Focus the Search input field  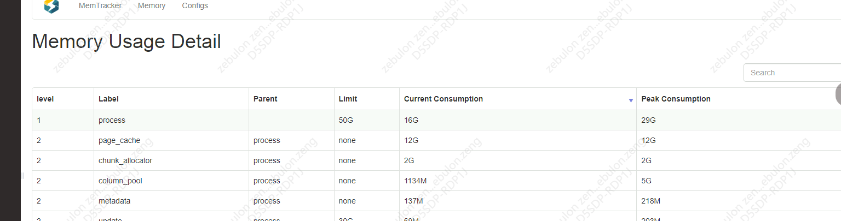pos(792,73)
